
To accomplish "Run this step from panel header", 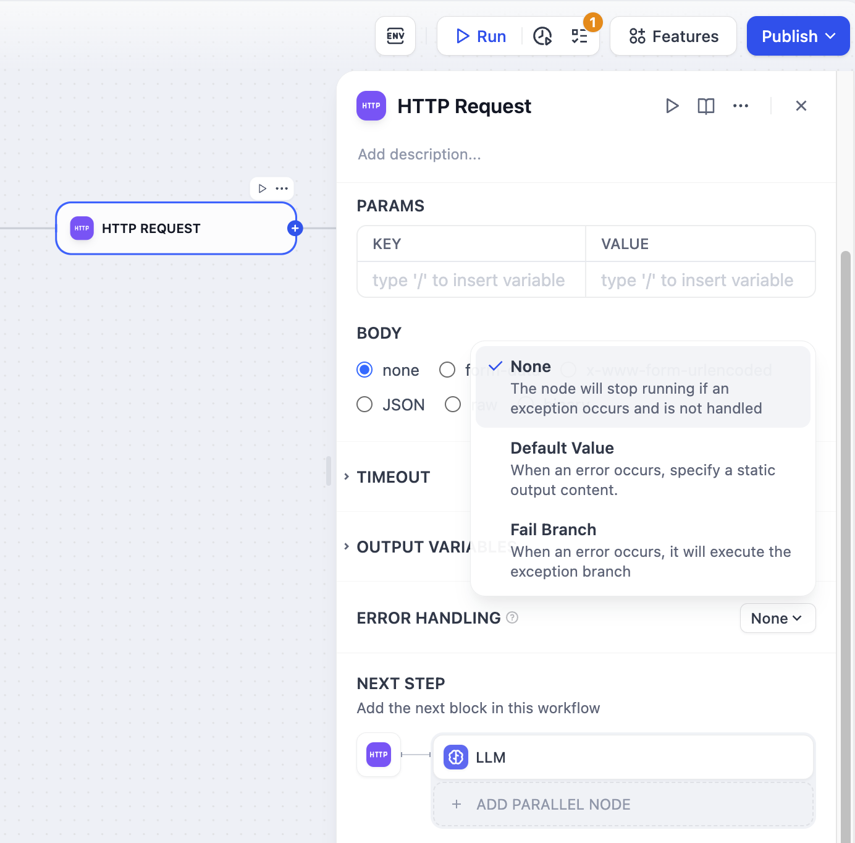I will point(672,106).
